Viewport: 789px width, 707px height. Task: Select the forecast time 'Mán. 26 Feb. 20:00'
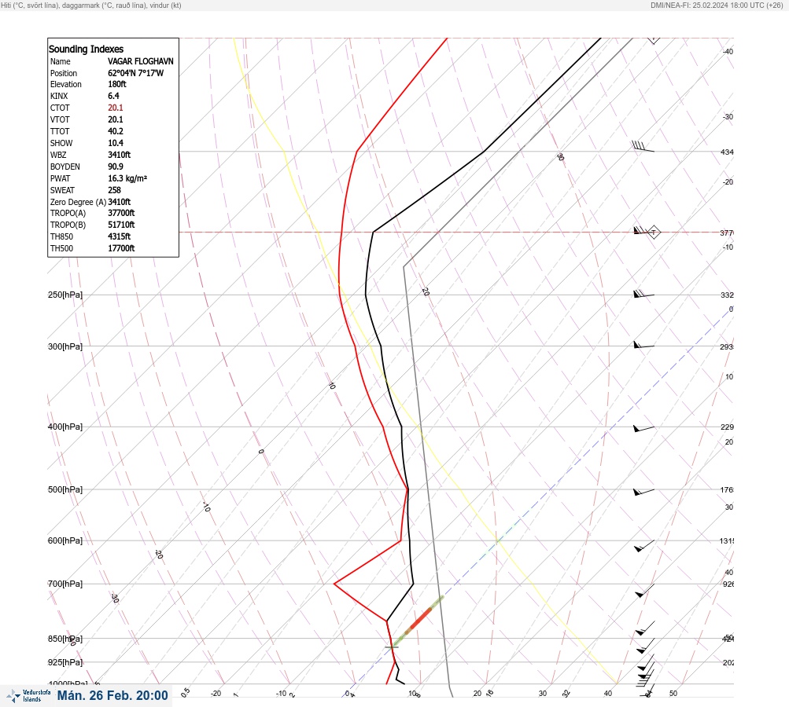point(112,695)
